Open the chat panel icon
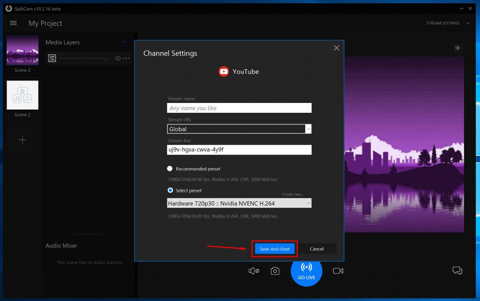Image resolution: width=480 pixels, height=301 pixels. [457, 271]
